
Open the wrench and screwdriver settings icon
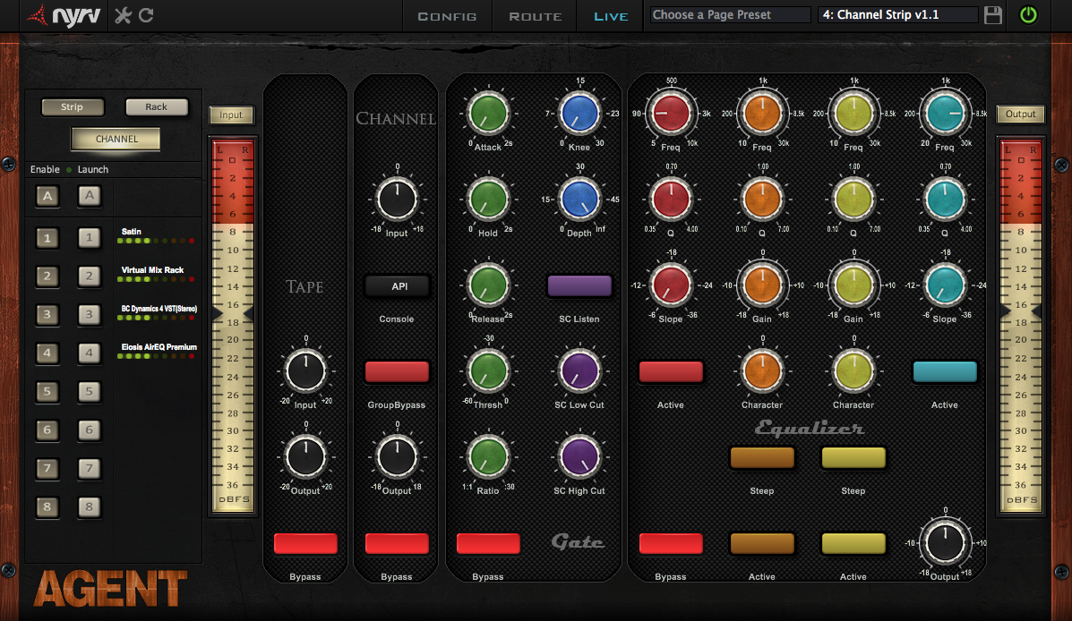124,15
